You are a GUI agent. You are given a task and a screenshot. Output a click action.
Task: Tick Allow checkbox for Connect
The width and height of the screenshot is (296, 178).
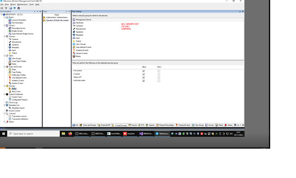coord(143,74)
